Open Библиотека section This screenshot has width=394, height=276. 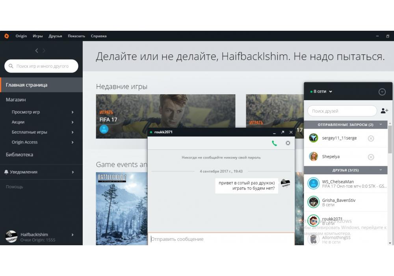19,155
